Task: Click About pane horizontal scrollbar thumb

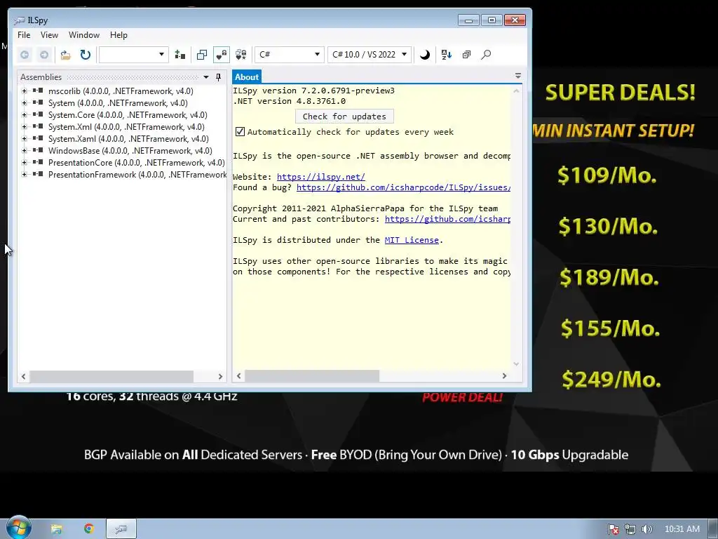Action: 312,376
